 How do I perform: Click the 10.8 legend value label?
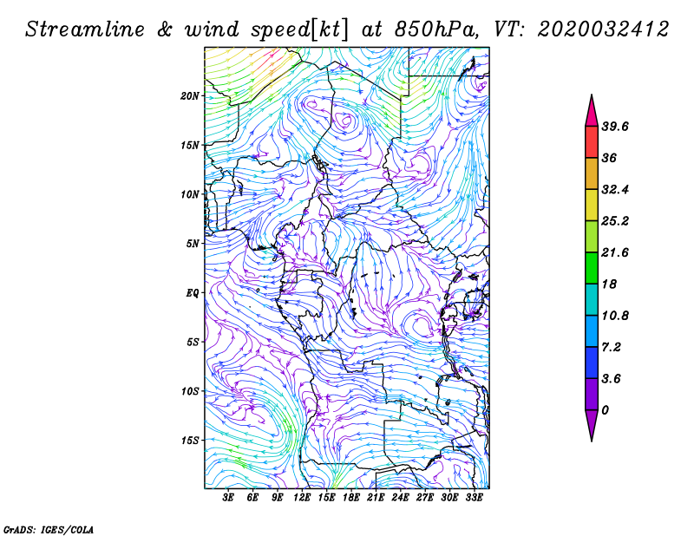coord(615,316)
